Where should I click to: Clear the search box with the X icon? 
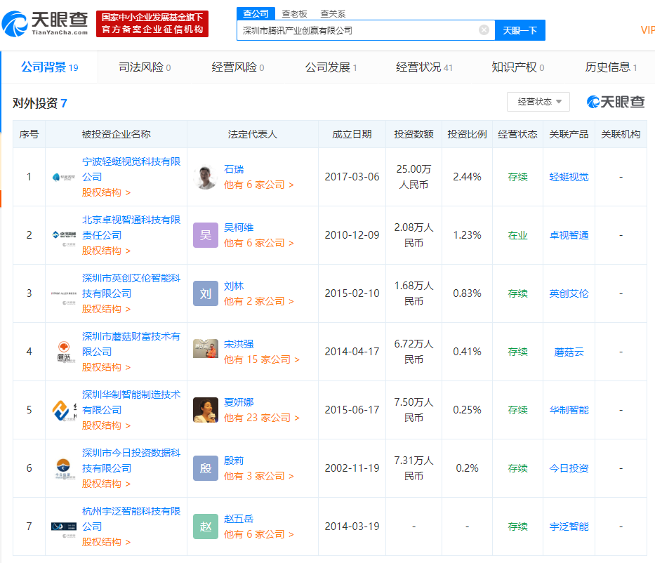[x=484, y=30]
